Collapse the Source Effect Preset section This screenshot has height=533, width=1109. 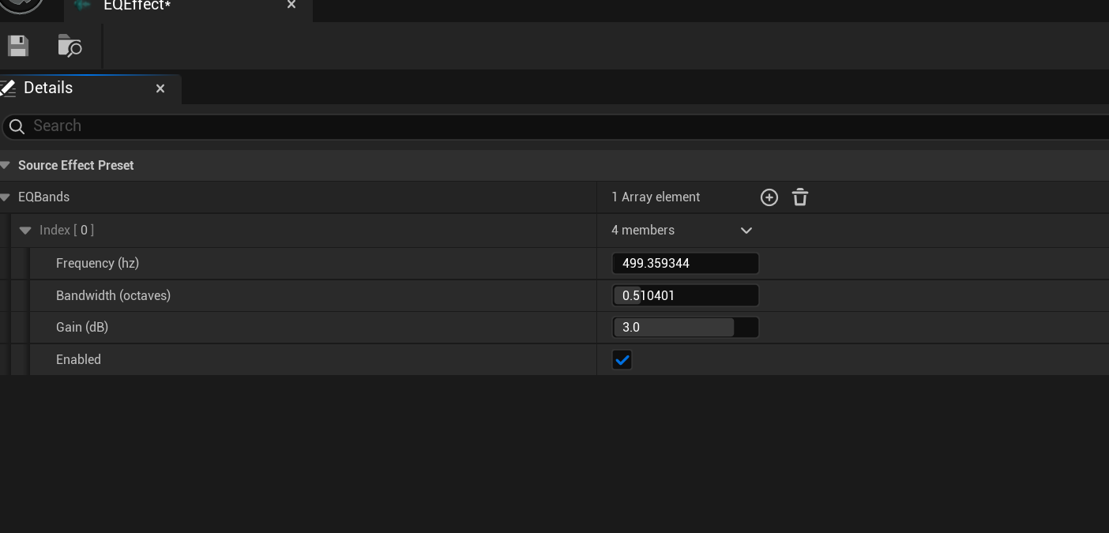tap(6, 166)
